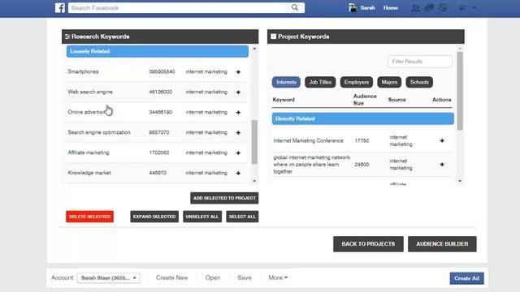The height and width of the screenshot is (292, 520).
Task: Click Open in bottom bar
Action: point(213,277)
